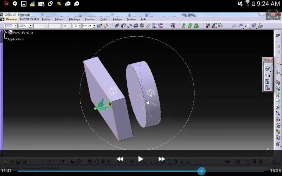Screen dimensions: 282x176
Task: Open the Android notification count icon
Action: click(6, 4)
